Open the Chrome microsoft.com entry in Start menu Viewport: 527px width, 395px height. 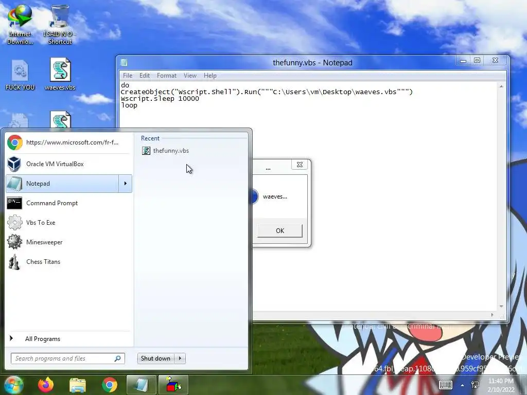pos(69,142)
